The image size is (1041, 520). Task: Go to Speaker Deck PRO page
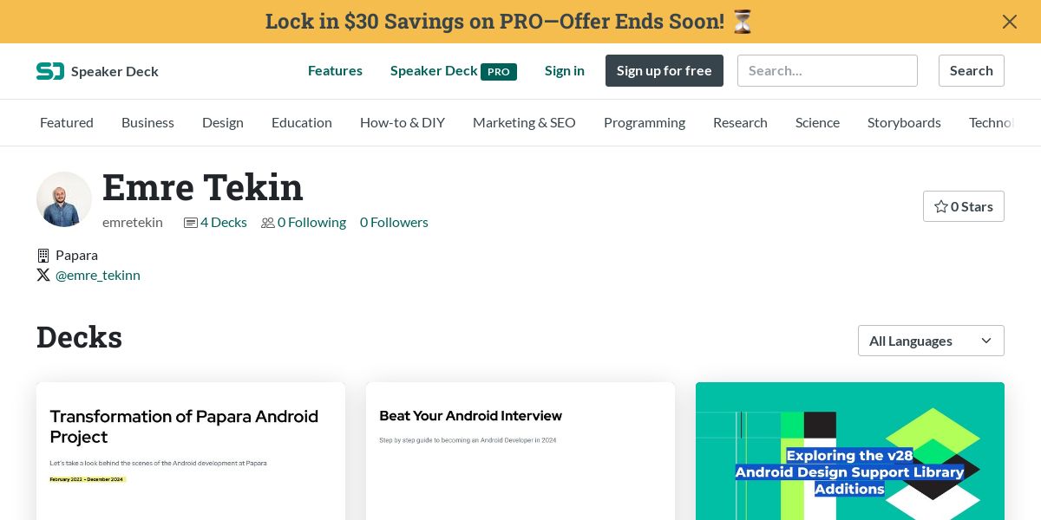point(454,71)
